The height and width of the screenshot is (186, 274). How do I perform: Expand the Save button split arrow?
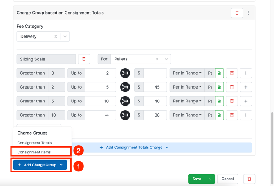coord(210,179)
